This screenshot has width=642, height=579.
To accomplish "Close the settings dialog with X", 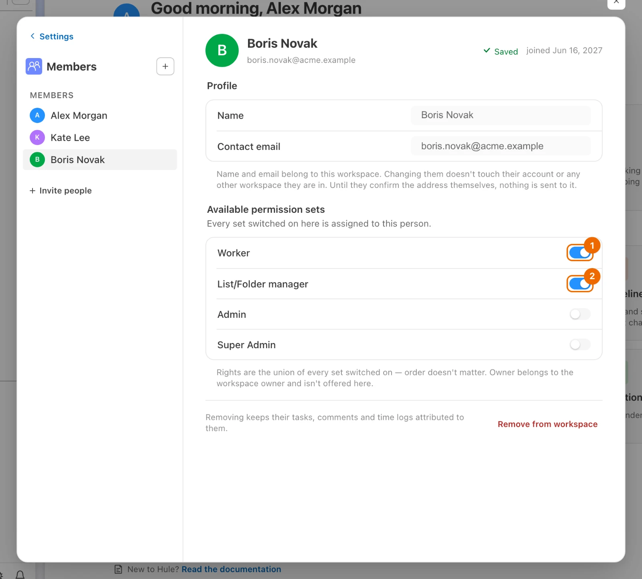I will pyautogui.click(x=616, y=2).
